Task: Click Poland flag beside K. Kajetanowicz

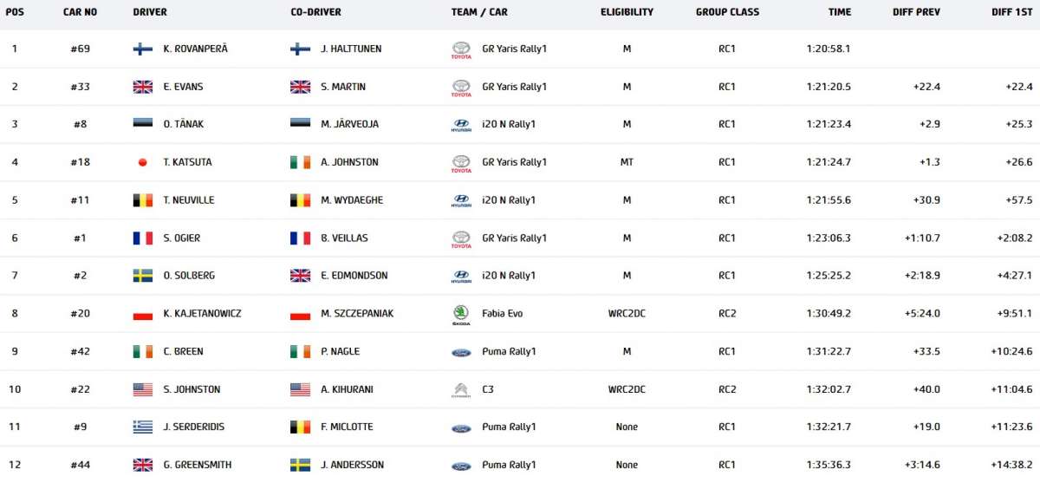Action: tap(143, 314)
